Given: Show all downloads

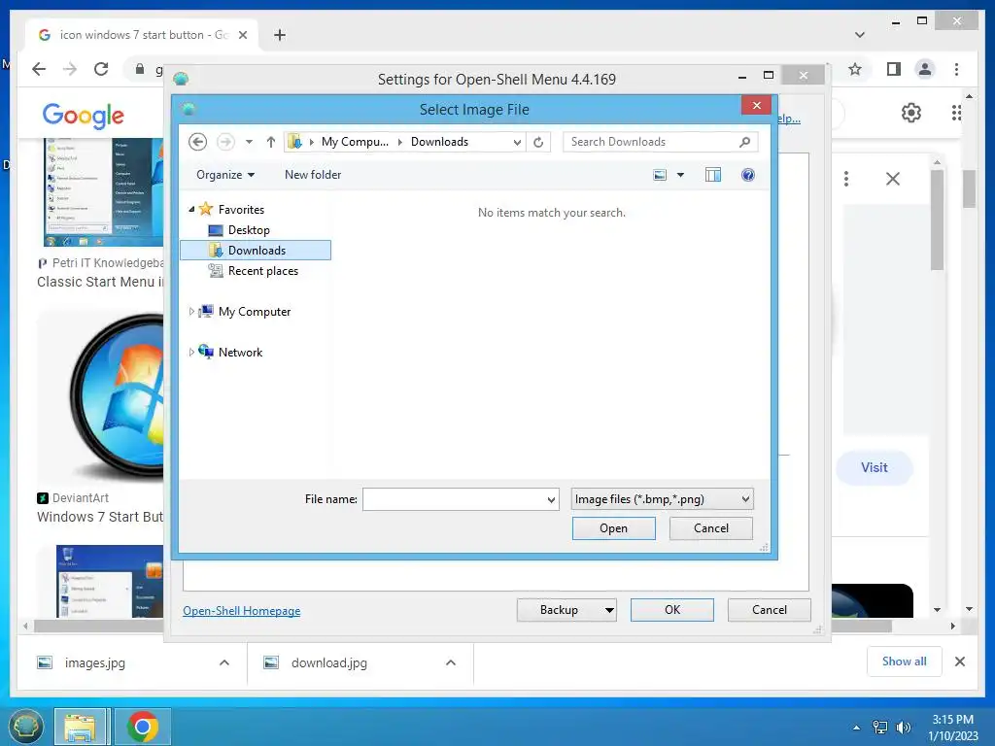Looking at the screenshot, I should (x=905, y=661).
